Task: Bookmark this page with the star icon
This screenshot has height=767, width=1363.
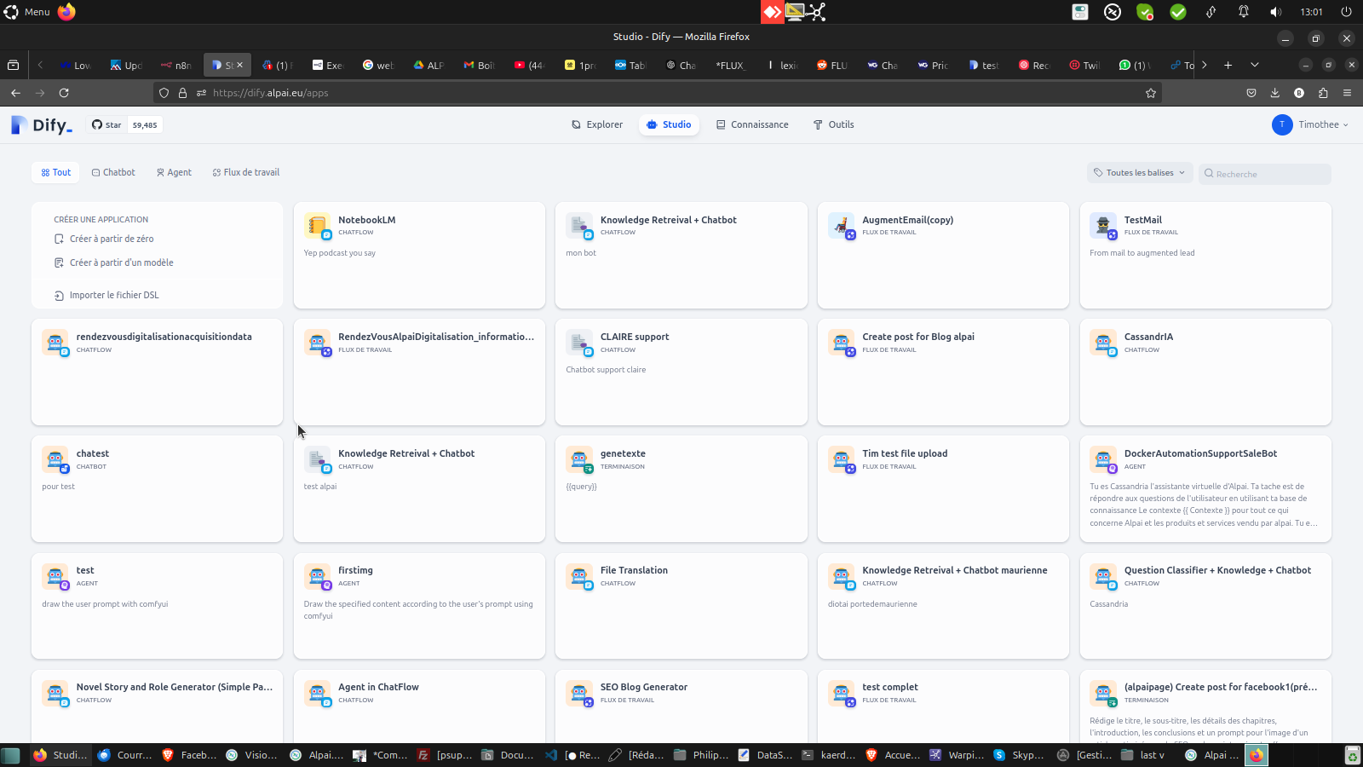Action: tap(1151, 93)
